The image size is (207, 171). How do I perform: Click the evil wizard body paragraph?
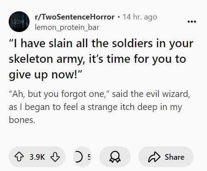click(x=99, y=107)
